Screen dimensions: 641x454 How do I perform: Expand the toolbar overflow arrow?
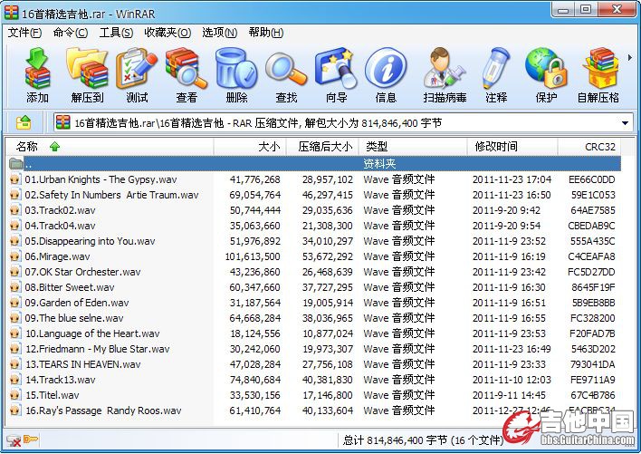click(x=630, y=58)
